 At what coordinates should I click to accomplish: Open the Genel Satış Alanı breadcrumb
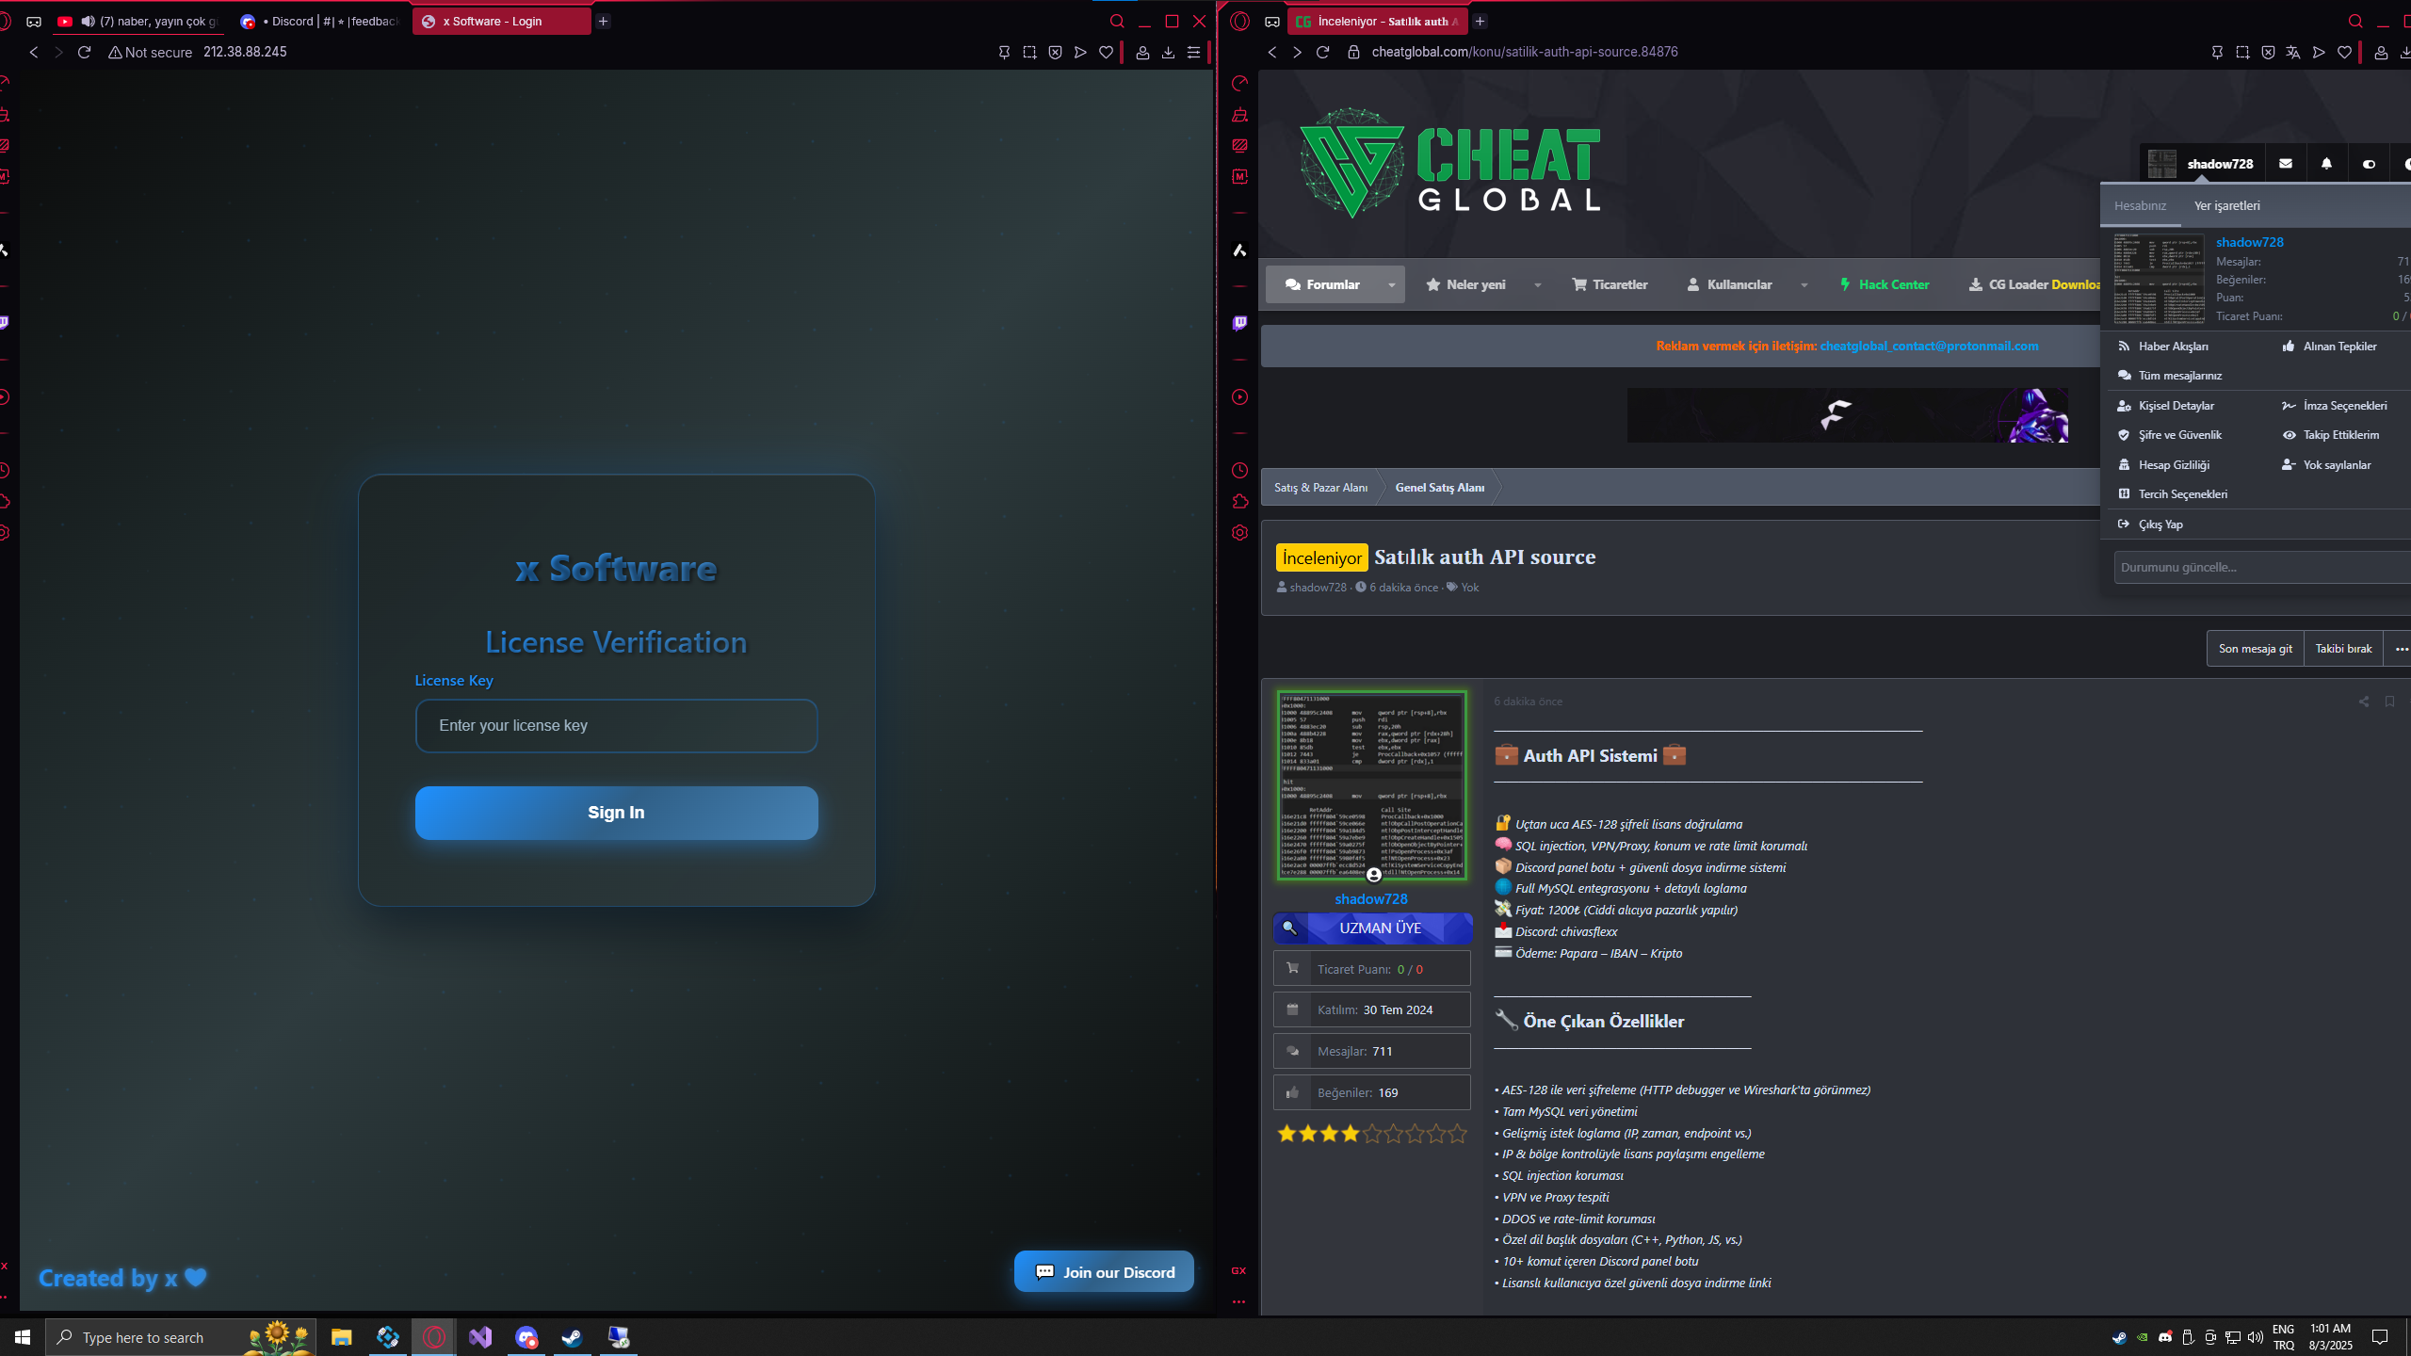click(x=1439, y=488)
